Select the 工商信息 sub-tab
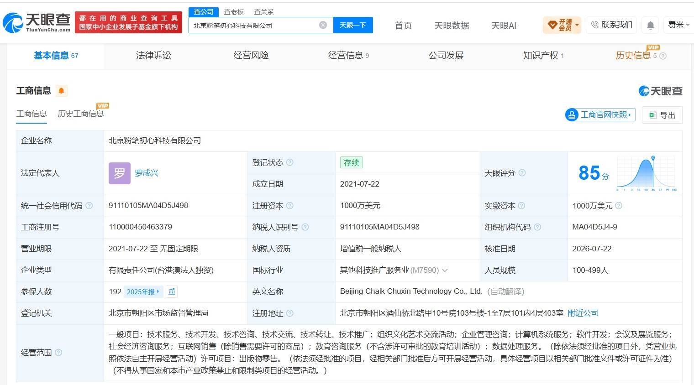This screenshot has width=694, height=385. [x=32, y=114]
